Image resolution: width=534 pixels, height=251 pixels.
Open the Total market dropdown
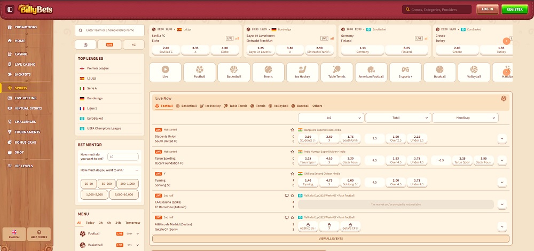pos(398,118)
